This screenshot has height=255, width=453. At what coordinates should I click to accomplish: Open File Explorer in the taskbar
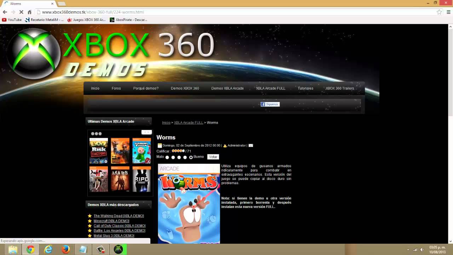[13, 249]
